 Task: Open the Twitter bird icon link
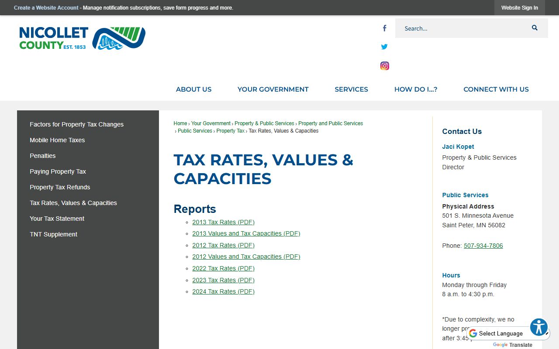pos(384,47)
